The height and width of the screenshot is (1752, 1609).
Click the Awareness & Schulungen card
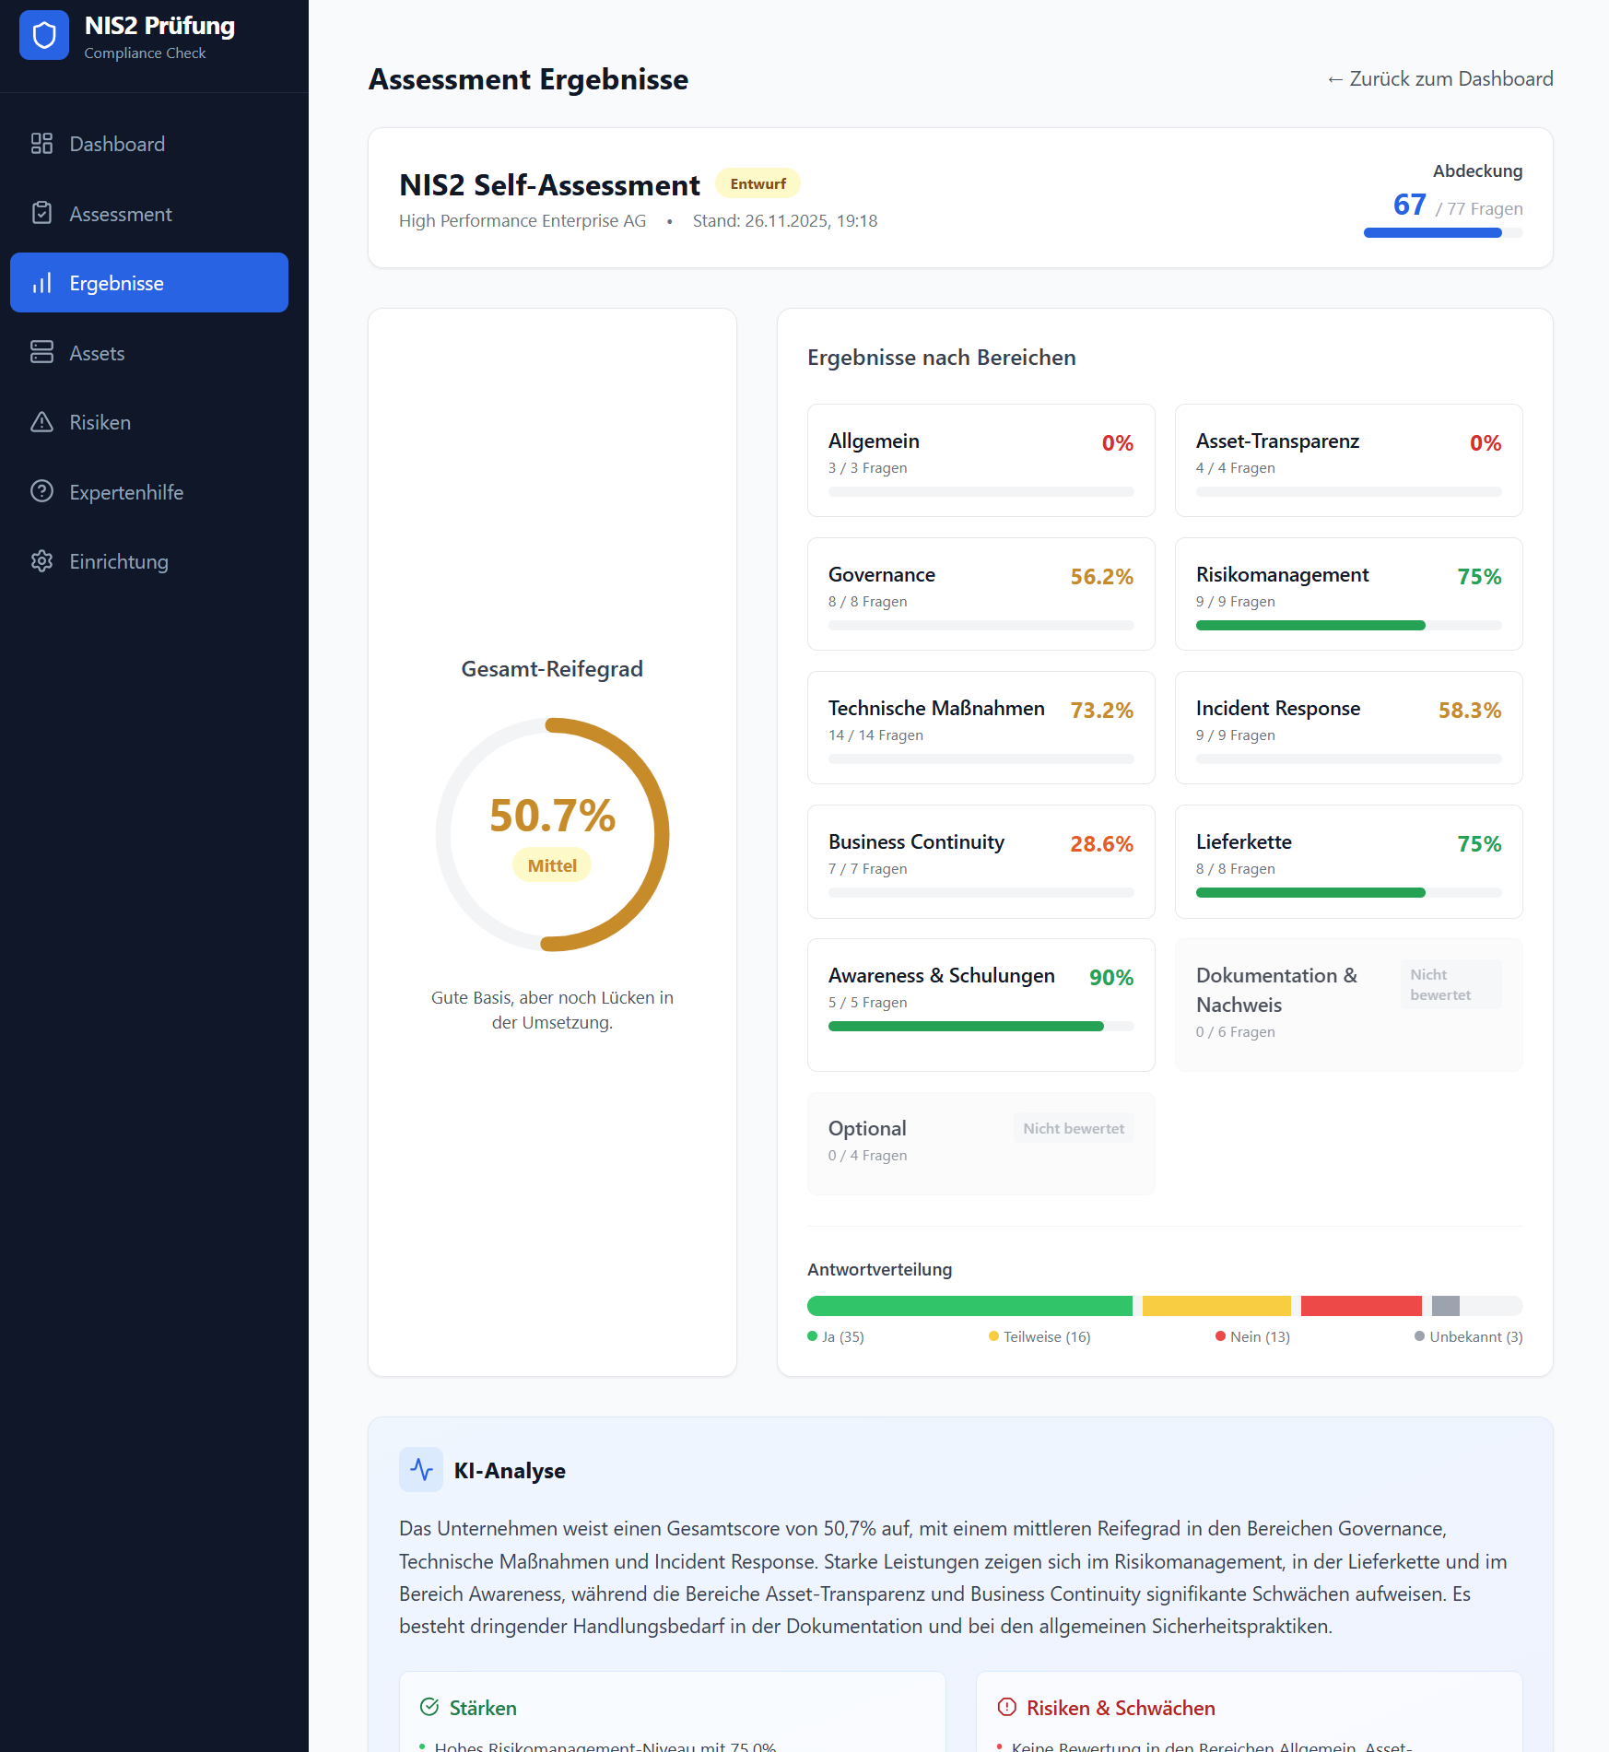981,1005
